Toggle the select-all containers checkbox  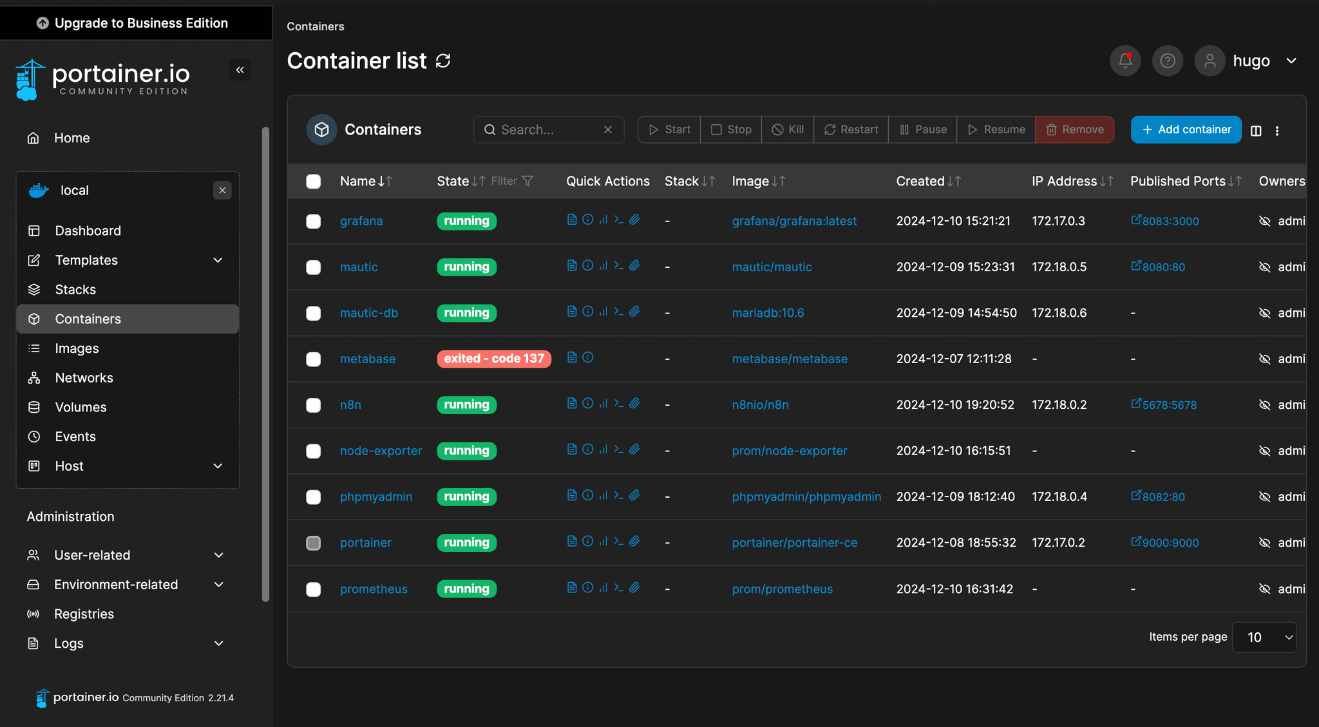coord(314,182)
